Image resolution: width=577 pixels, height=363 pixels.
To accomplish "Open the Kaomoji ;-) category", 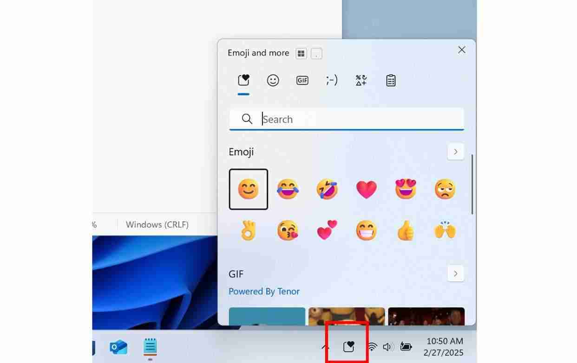I will pos(332,80).
